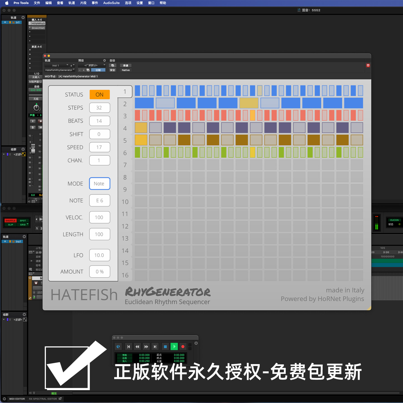The height and width of the screenshot is (403, 403).
Task: Open the transport window options arrow
Action: pos(196,343)
